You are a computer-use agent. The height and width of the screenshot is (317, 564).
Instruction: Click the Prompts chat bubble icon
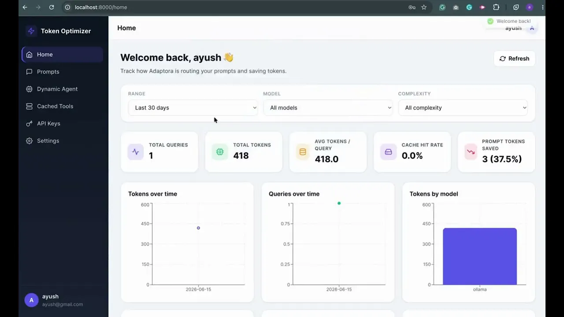pos(29,72)
